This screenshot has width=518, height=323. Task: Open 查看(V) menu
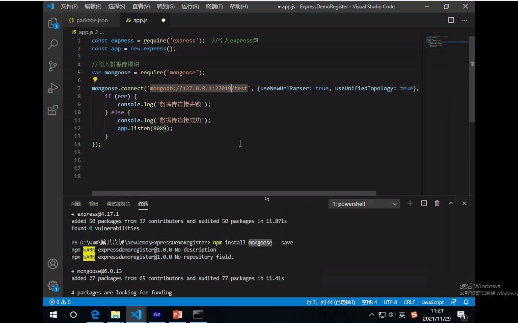coord(141,6)
